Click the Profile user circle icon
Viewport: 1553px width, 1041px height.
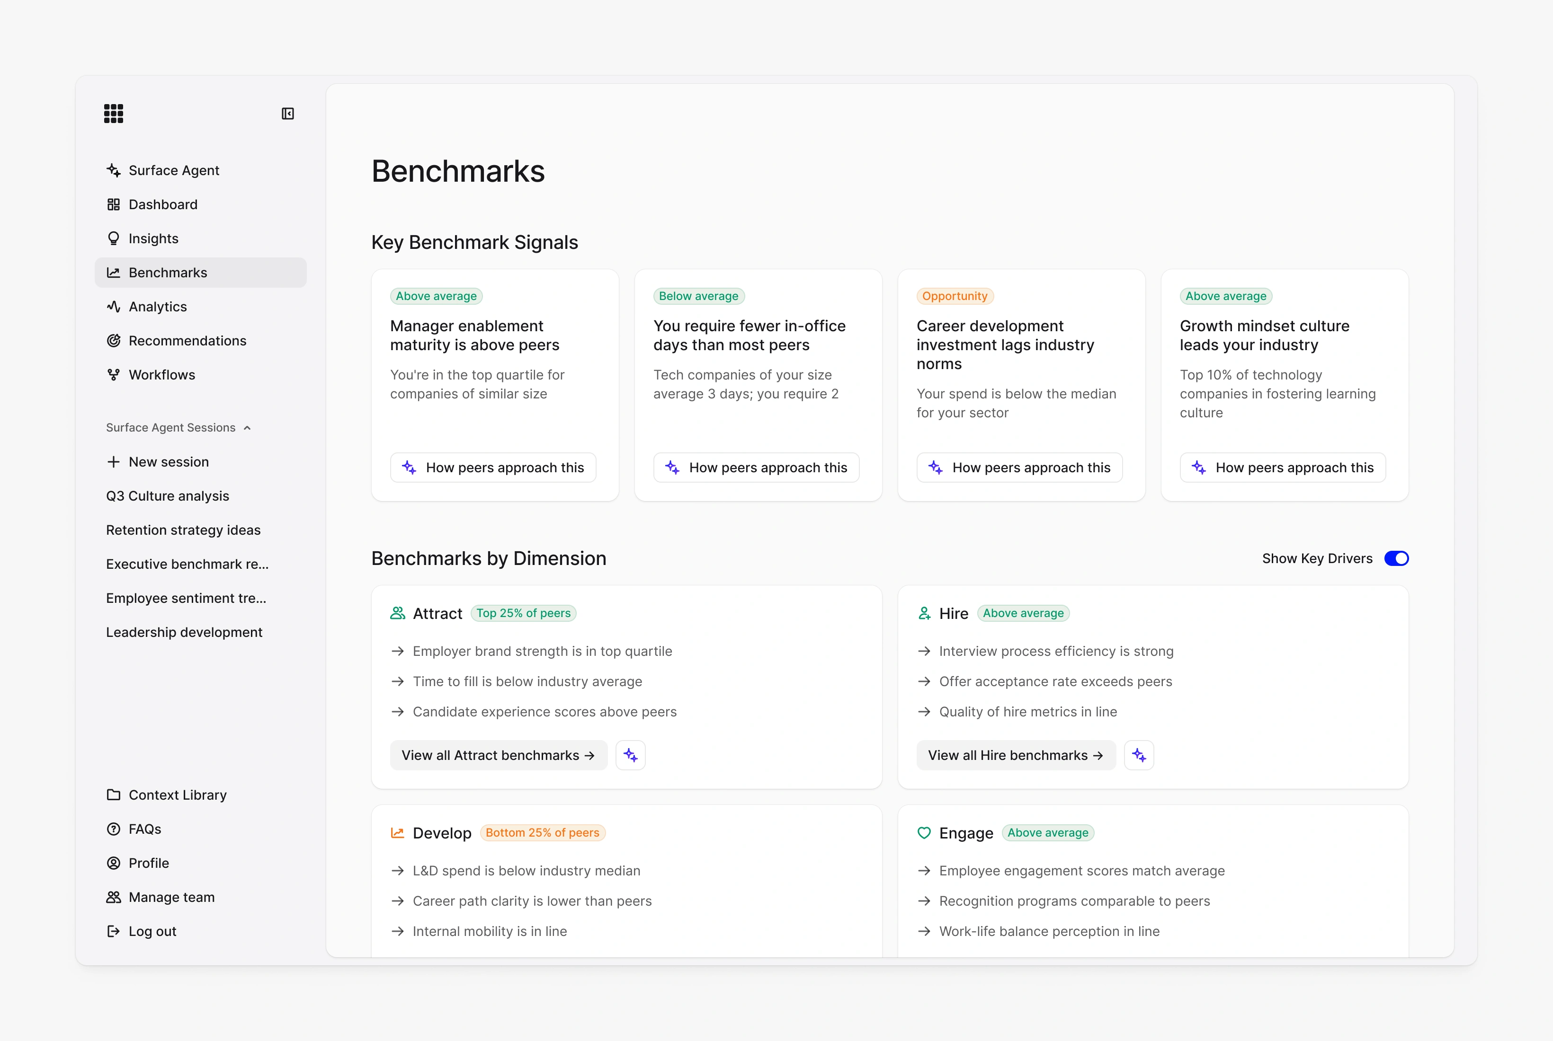(114, 863)
